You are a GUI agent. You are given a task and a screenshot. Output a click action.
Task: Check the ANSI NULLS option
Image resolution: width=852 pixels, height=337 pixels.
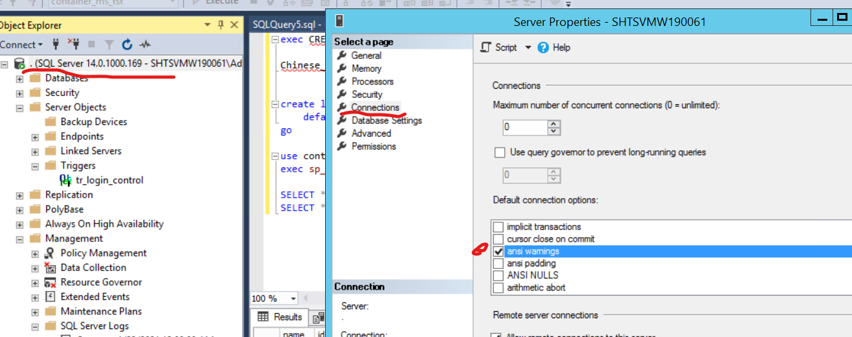click(x=498, y=275)
